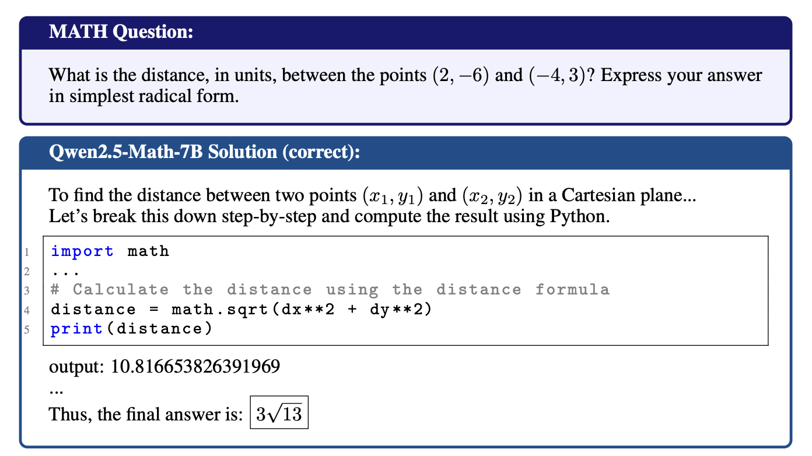Click the gray comment line in code
812x456 pixels.
[x=330, y=290]
